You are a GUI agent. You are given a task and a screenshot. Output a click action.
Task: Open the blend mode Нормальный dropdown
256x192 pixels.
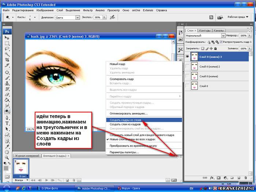[223, 35]
